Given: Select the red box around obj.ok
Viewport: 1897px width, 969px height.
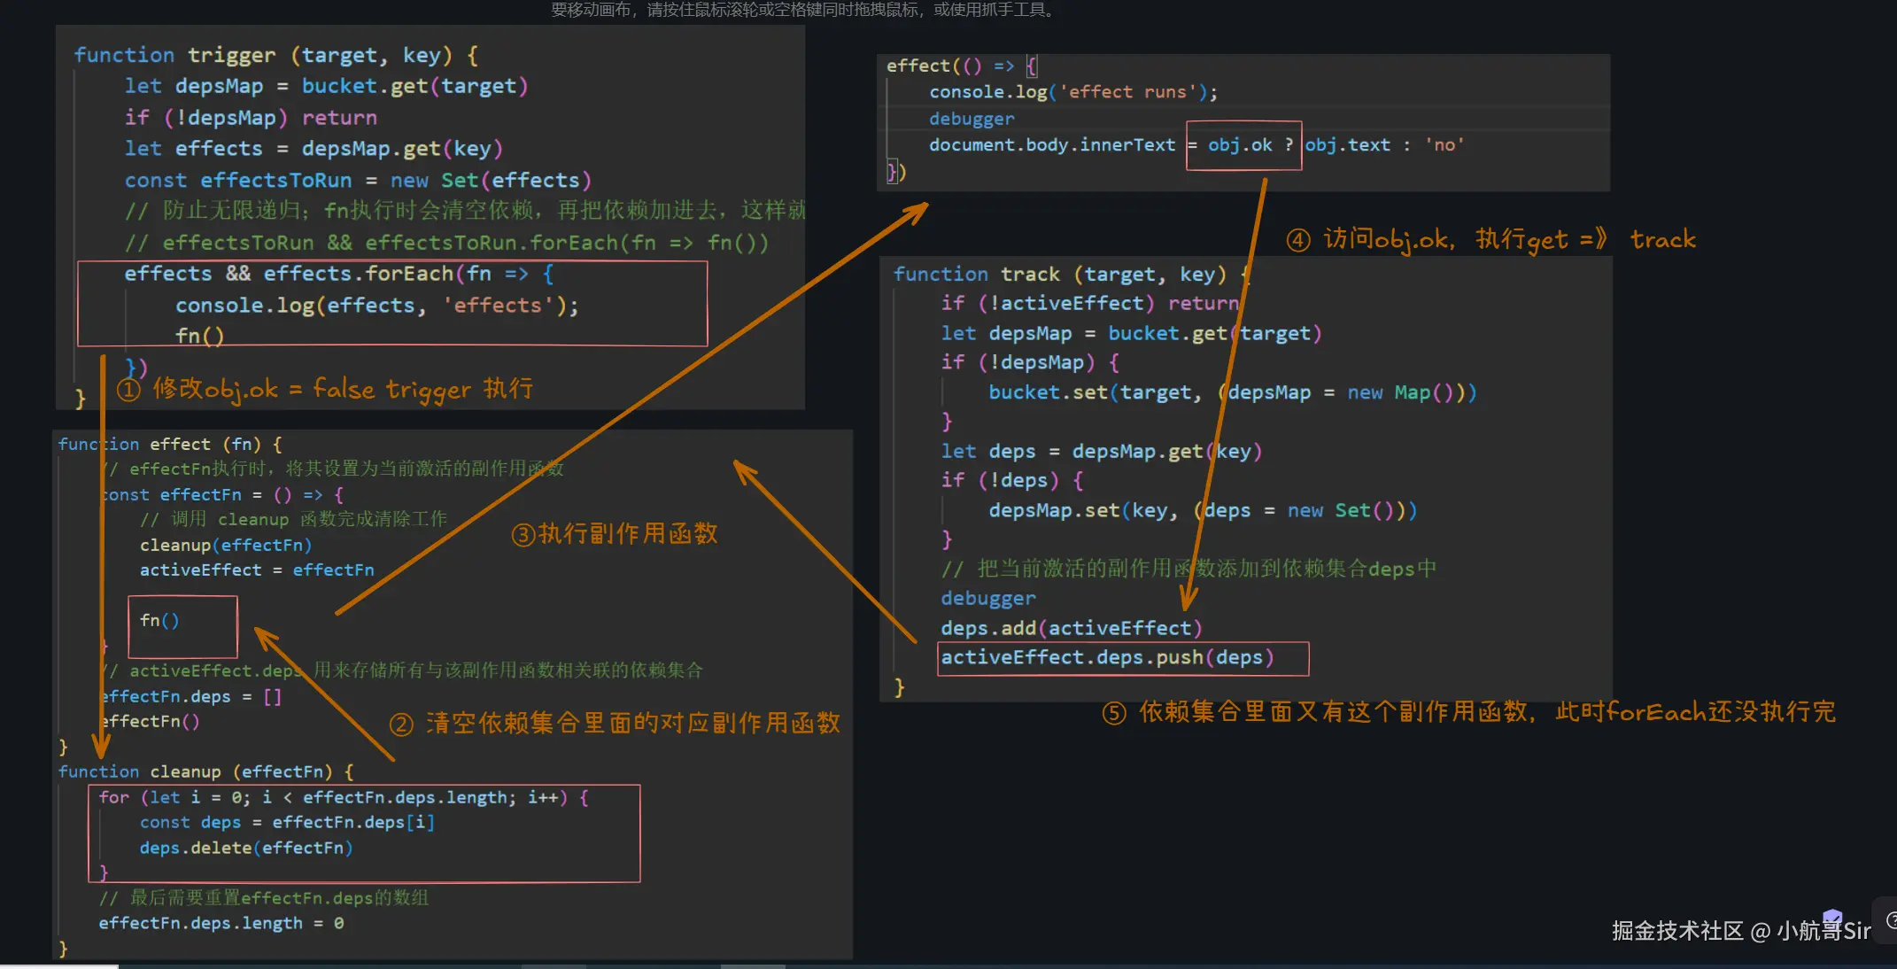Looking at the screenshot, I should [x=1243, y=145].
